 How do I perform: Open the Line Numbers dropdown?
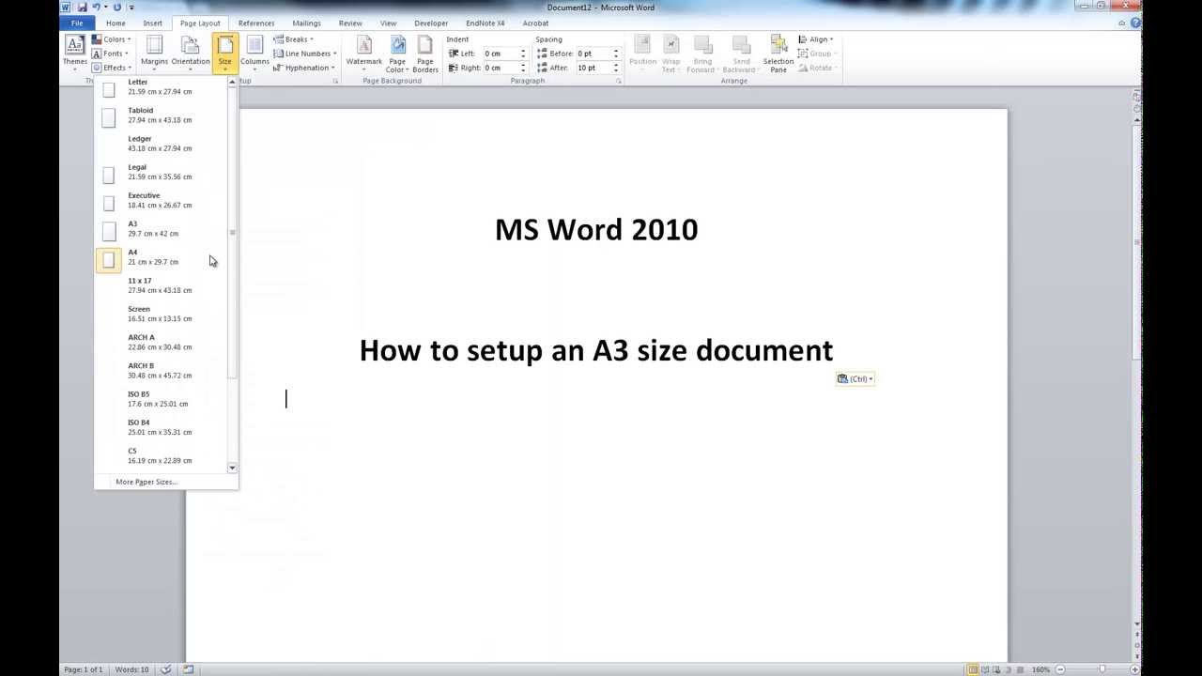(x=305, y=54)
